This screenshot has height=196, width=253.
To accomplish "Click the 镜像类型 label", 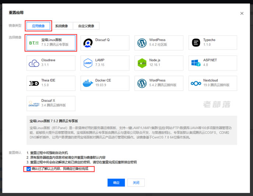I will coord(15,25).
